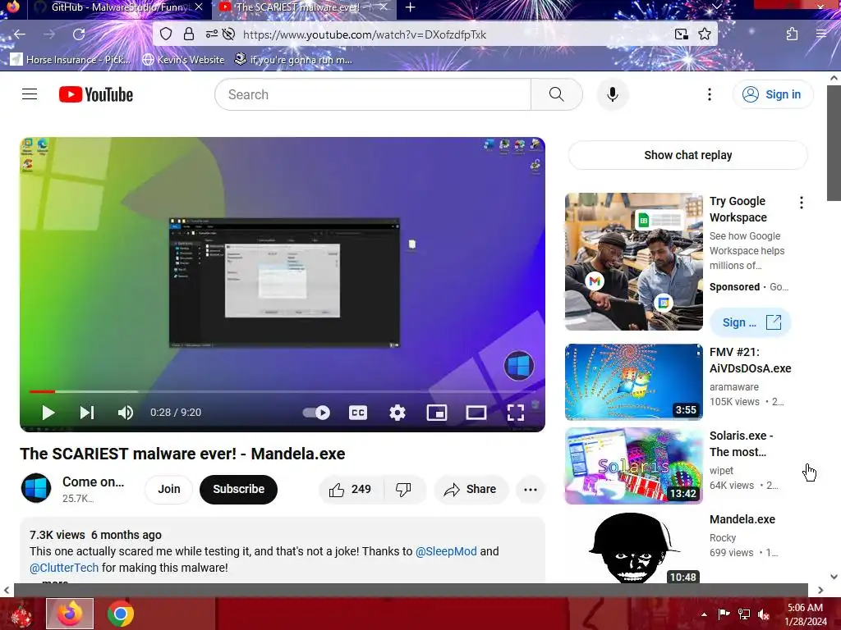Viewport: 841px width, 630px height.
Task: Click the page vertical scrollbar thumb
Action: pos(834,142)
